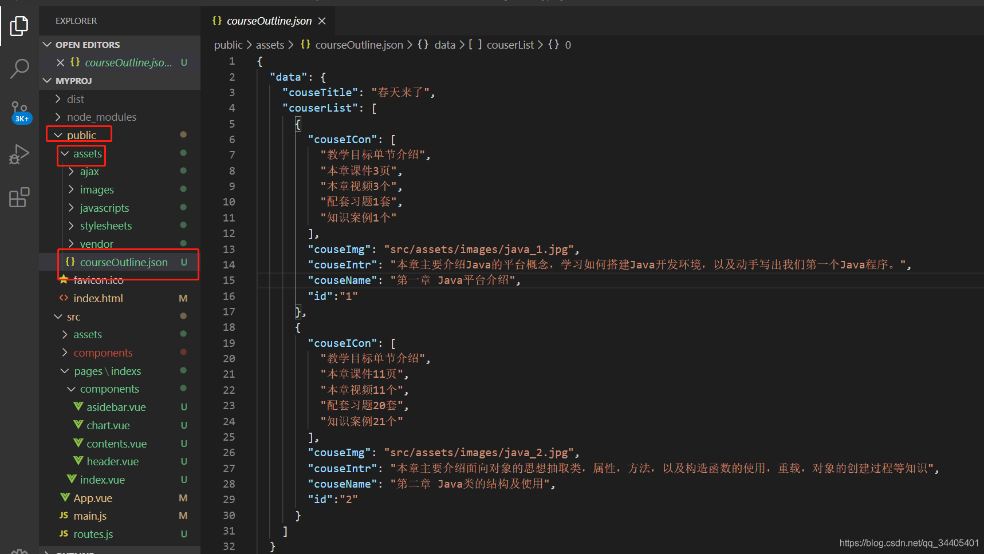
Task: Expand the red components folder under src
Action: click(x=65, y=353)
